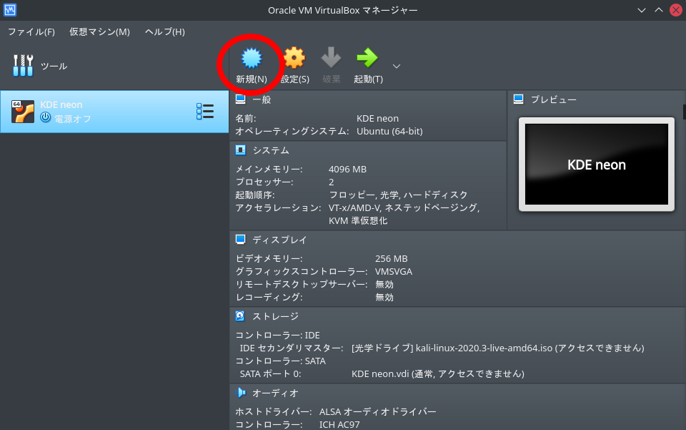The width and height of the screenshot is (686, 430).
Task: Click the VirtualBox window app icon
Action: coord(10,9)
